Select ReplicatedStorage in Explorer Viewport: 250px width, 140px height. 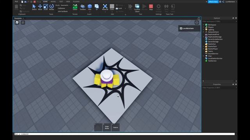tap(214, 37)
